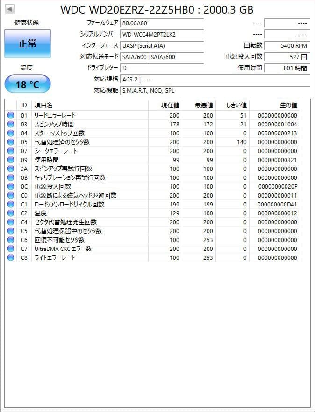Click status orb for ID C1 row
This screenshot has width=315, height=412.
[x=11, y=204]
